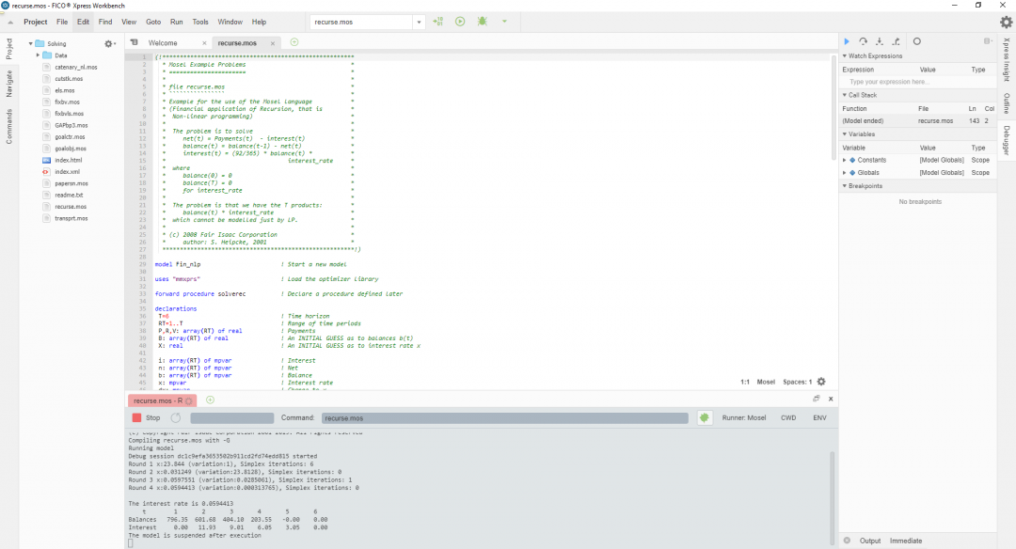Open the new editor tab plus icon
This screenshot has height=549, width=1016.
pyautogui.click(x=294, y=42)
